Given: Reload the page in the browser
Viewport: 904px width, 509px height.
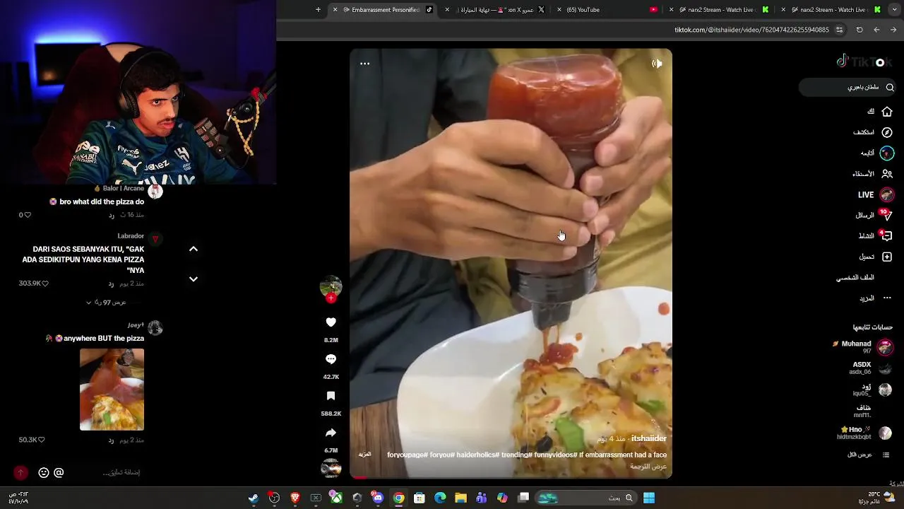Looking at the screenshot, I should (x=860, y=30).
